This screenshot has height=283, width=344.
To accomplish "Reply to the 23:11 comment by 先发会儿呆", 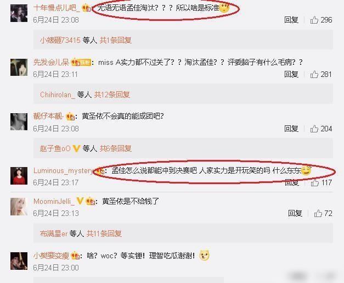I will 291,75.
